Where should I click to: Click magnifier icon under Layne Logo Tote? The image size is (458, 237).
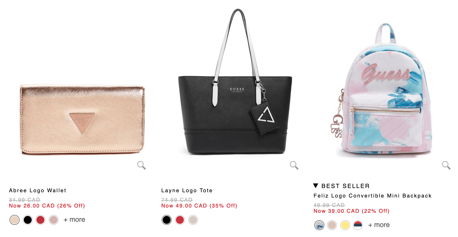coord(294,165)
